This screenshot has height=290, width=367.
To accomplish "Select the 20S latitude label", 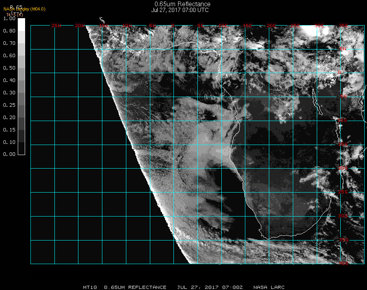I will pyautogui.click(x=343, y=168).
